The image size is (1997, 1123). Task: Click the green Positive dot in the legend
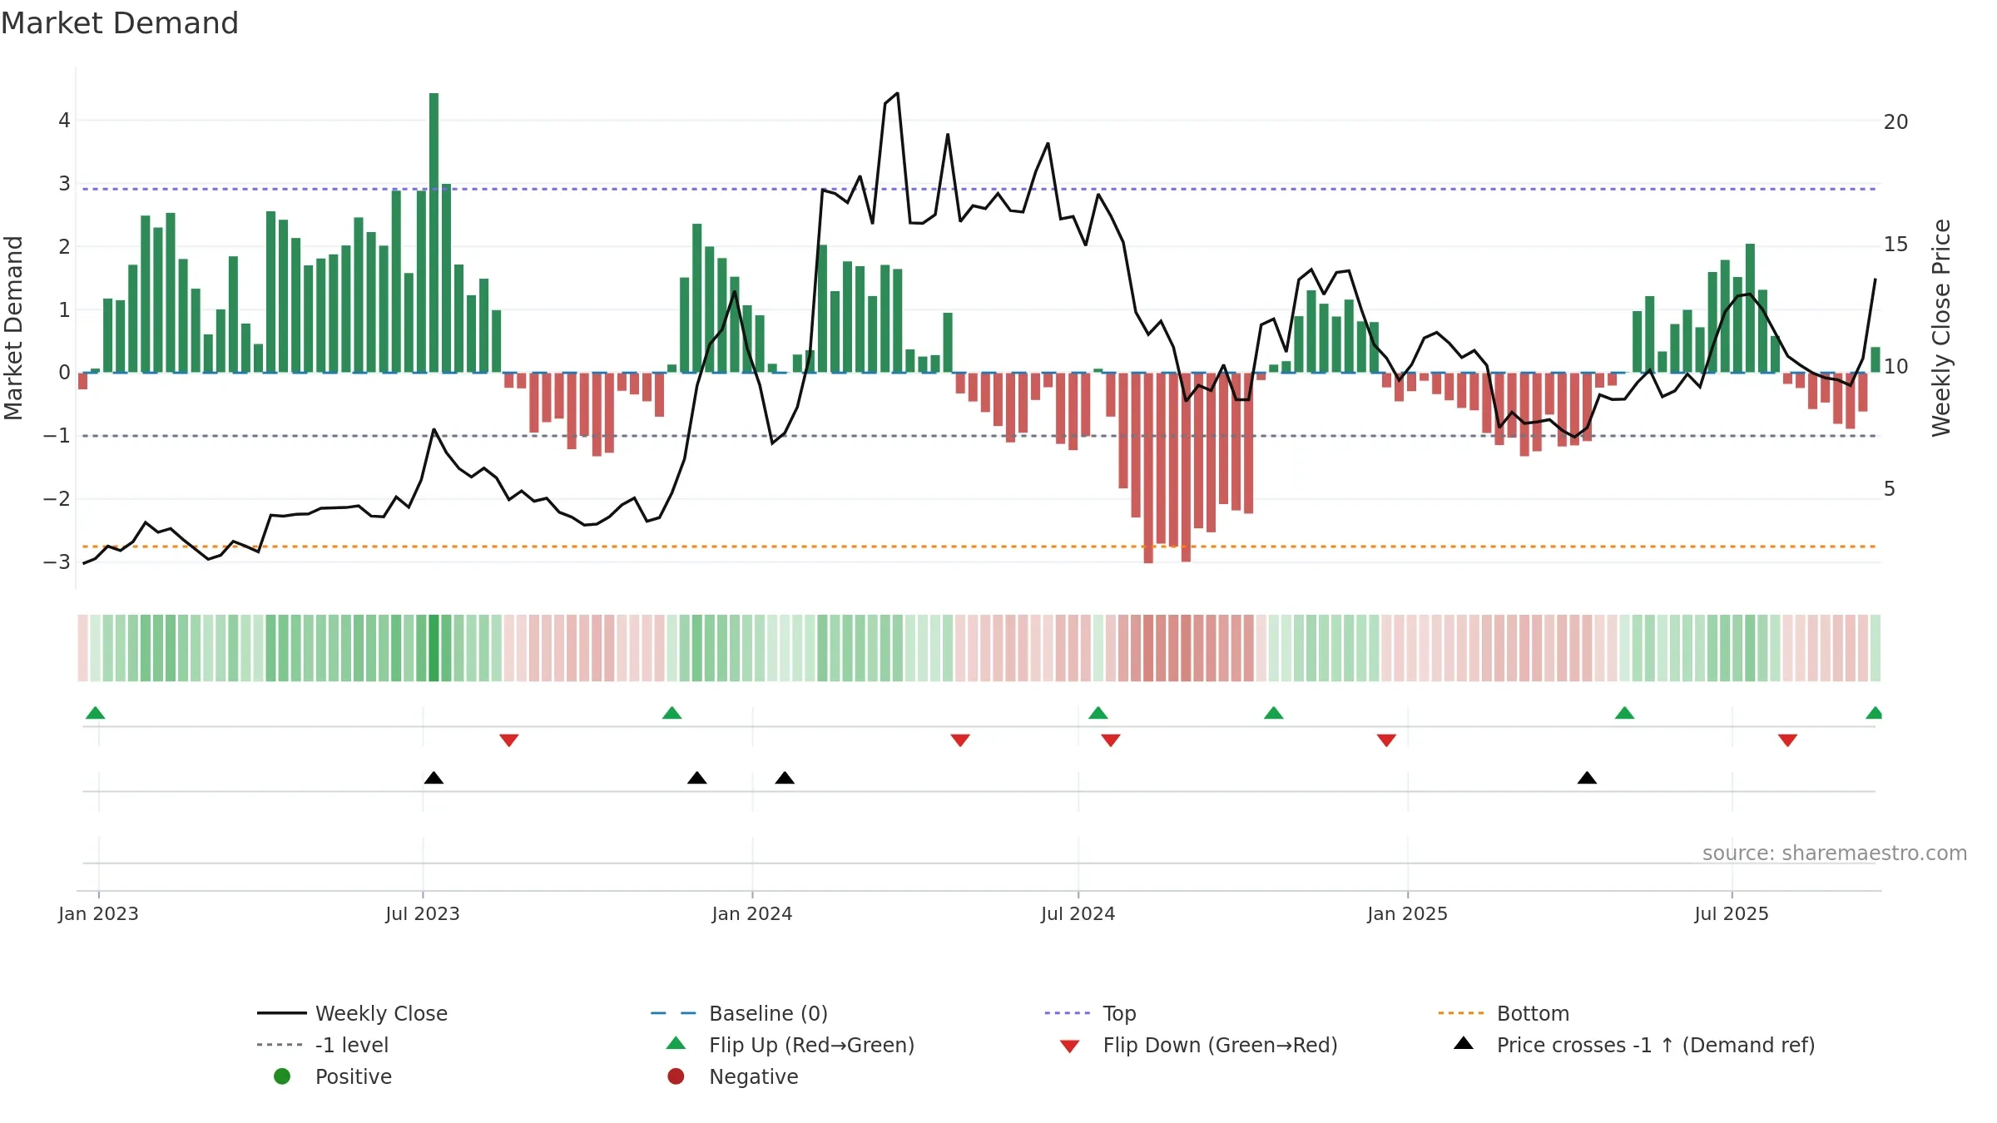[x=282, y=1076]
